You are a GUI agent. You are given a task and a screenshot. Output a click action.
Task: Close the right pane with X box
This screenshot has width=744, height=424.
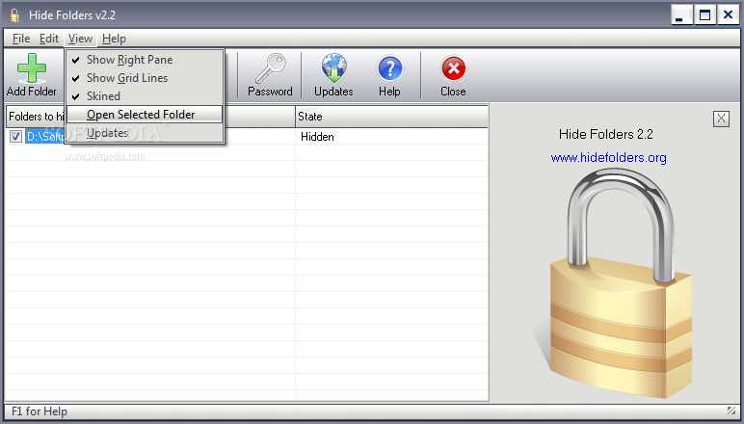721,119
